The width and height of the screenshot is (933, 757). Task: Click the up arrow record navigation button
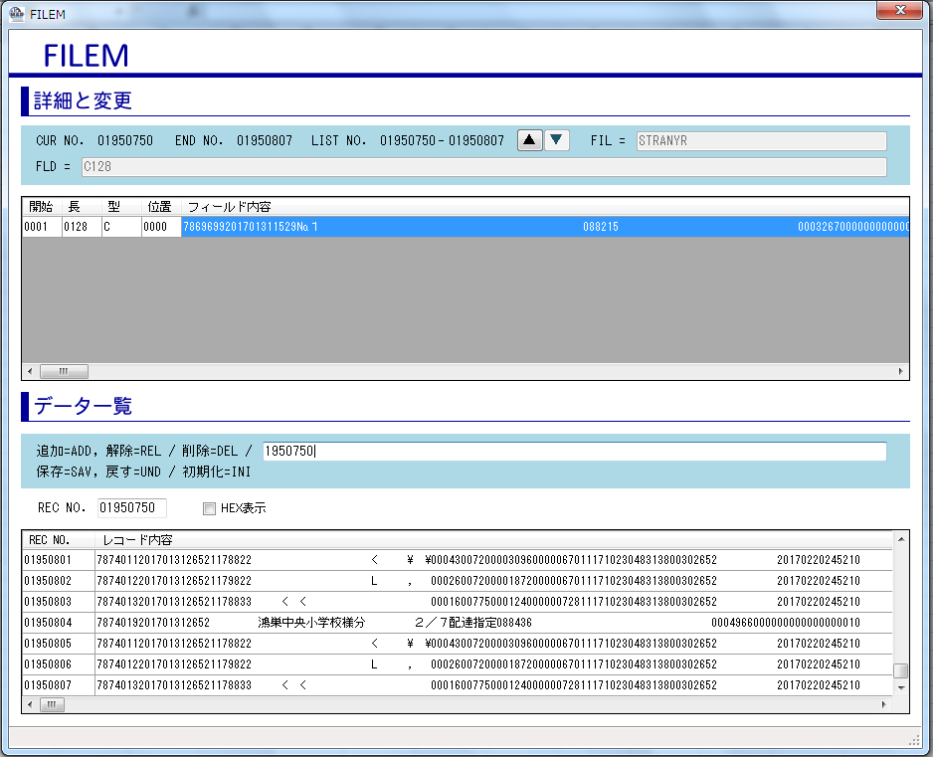point(530,140)
